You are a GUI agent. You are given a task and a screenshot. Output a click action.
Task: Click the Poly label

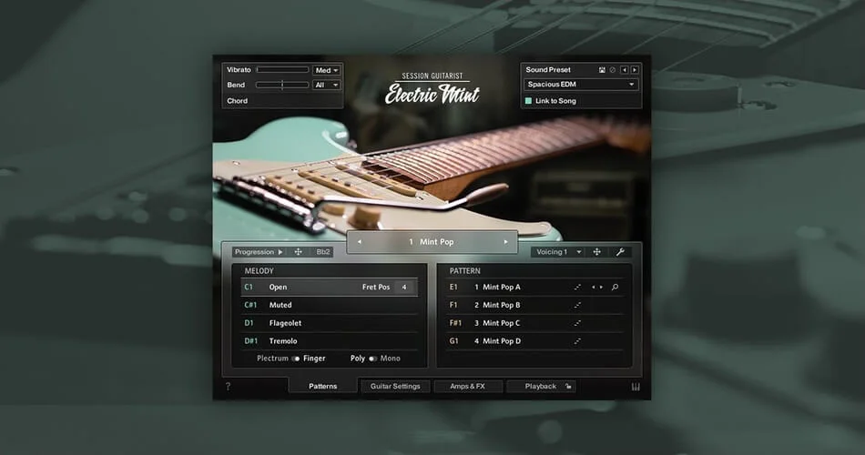tap(358, 359)
